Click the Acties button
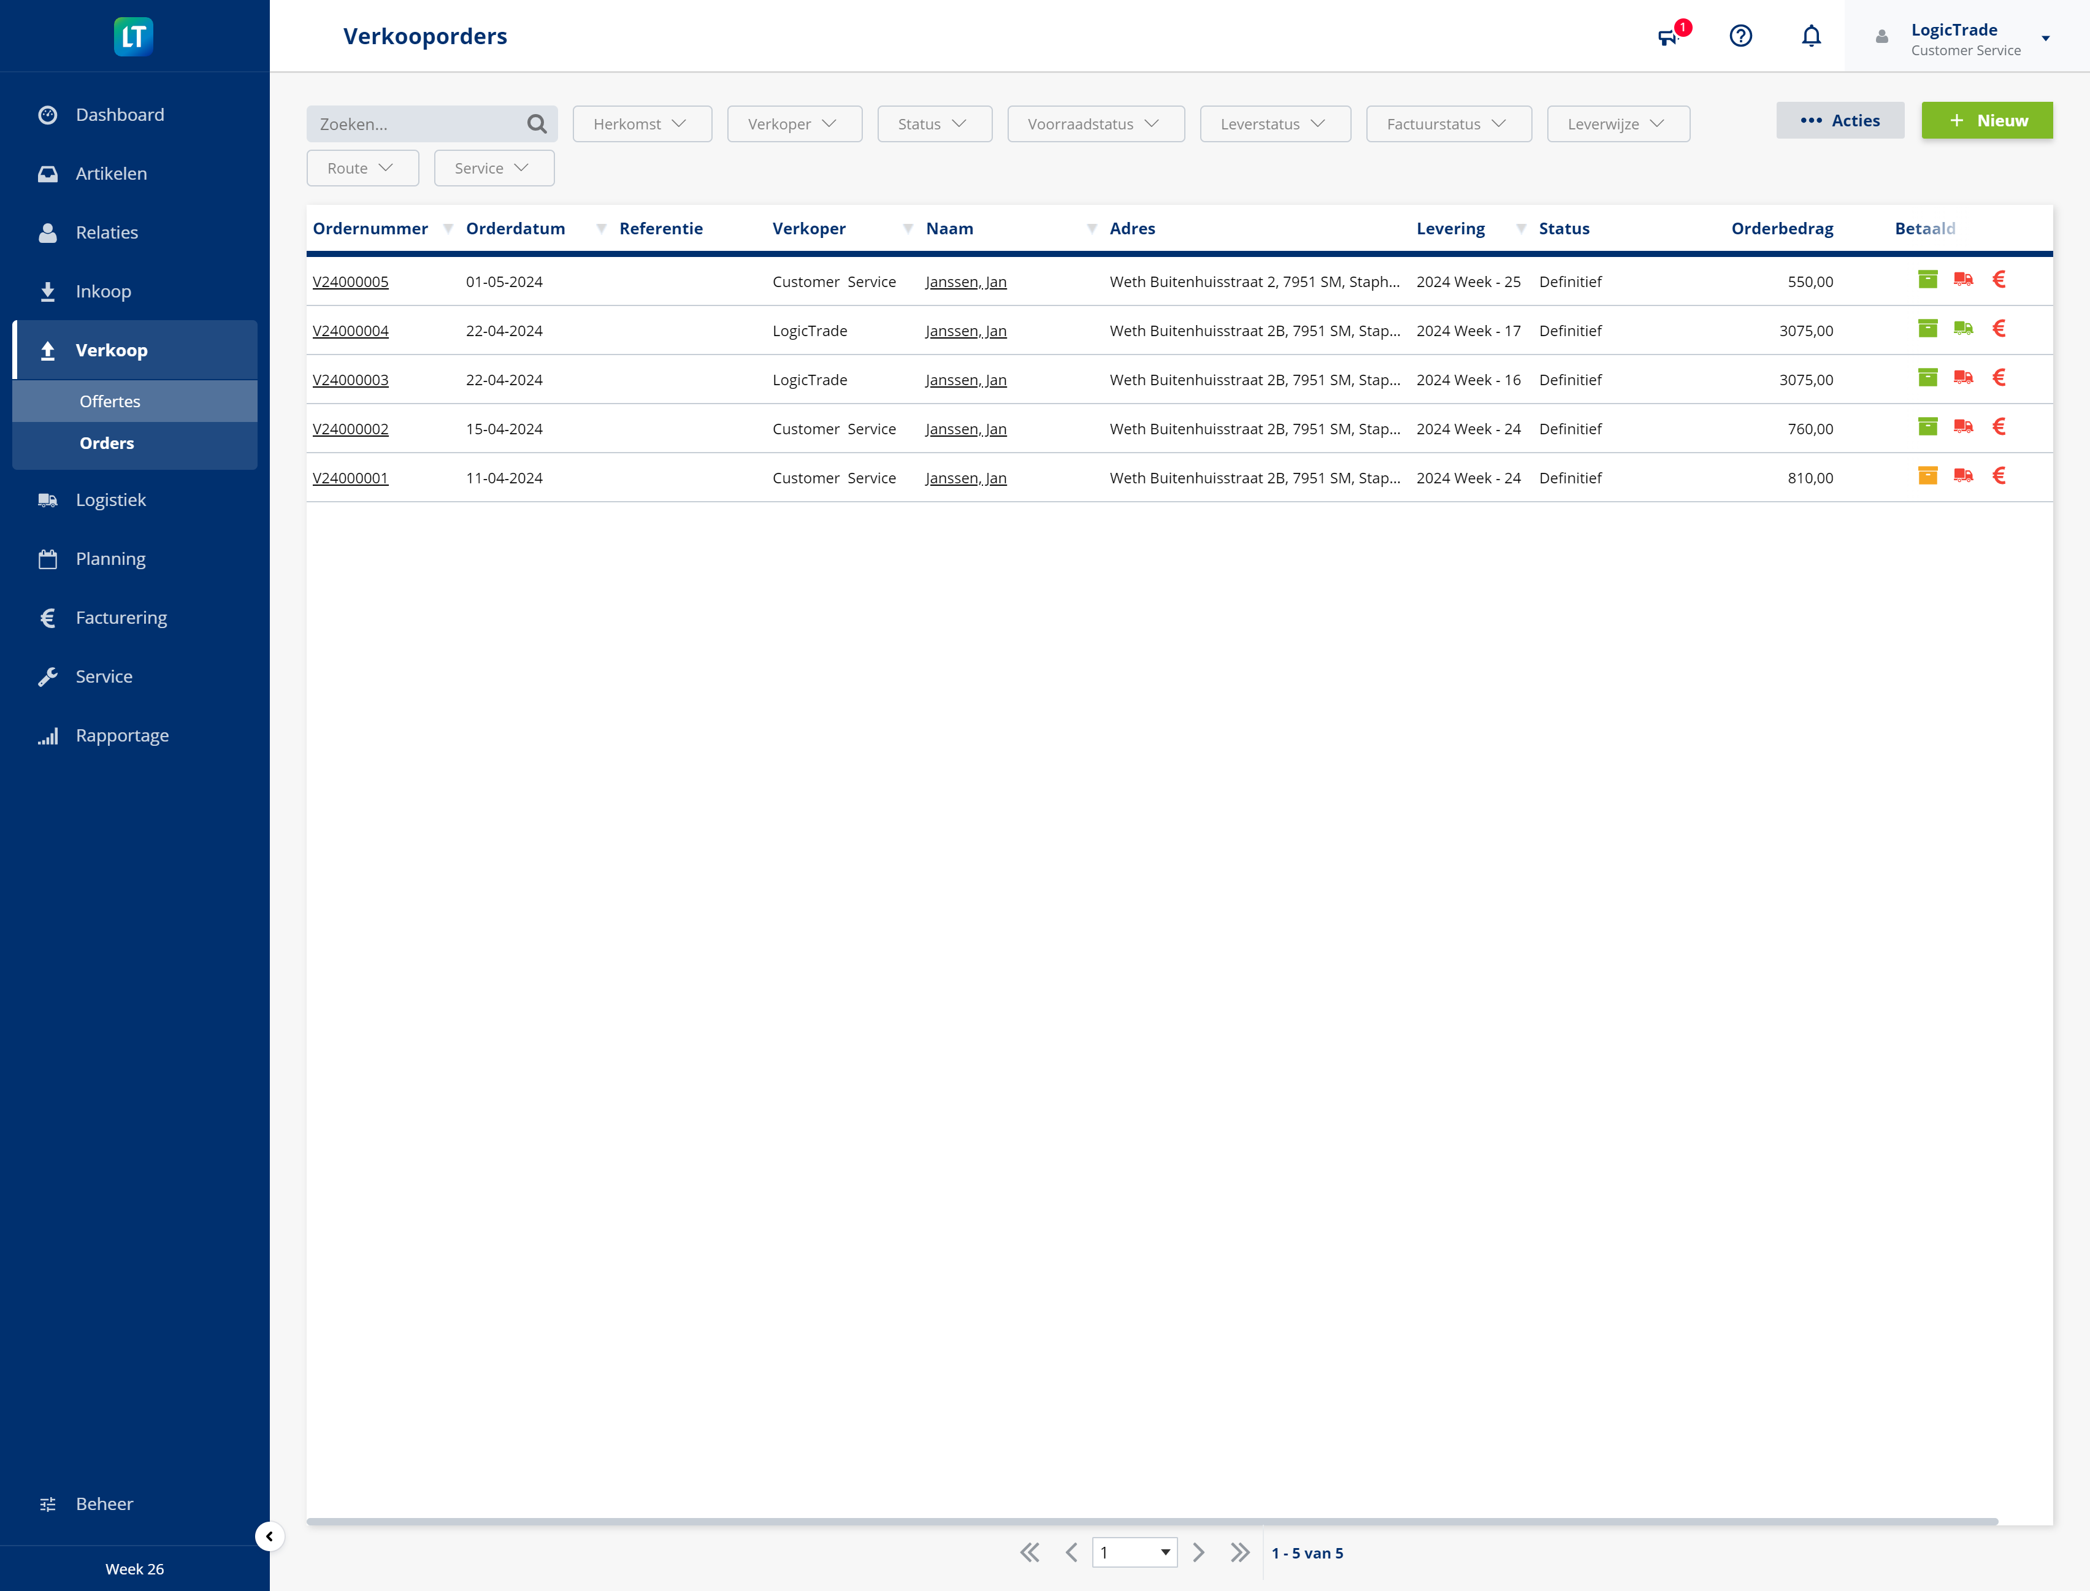Viewport: 2090px width, 1591px height. point(1840,120)
